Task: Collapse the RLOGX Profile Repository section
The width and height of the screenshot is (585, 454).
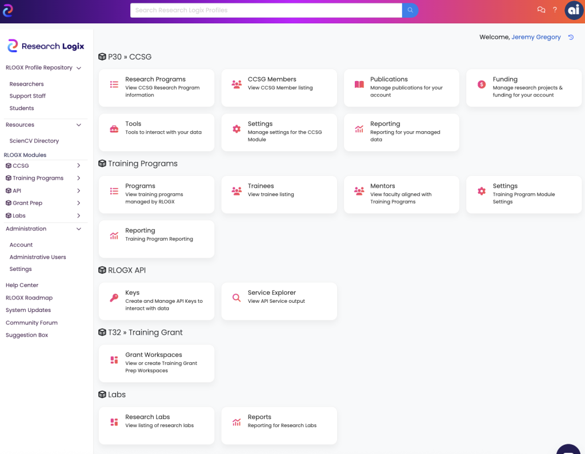Action: (x=79, y=68)
